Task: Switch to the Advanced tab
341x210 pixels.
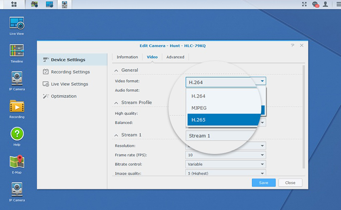Action: (x=175, y=57)
